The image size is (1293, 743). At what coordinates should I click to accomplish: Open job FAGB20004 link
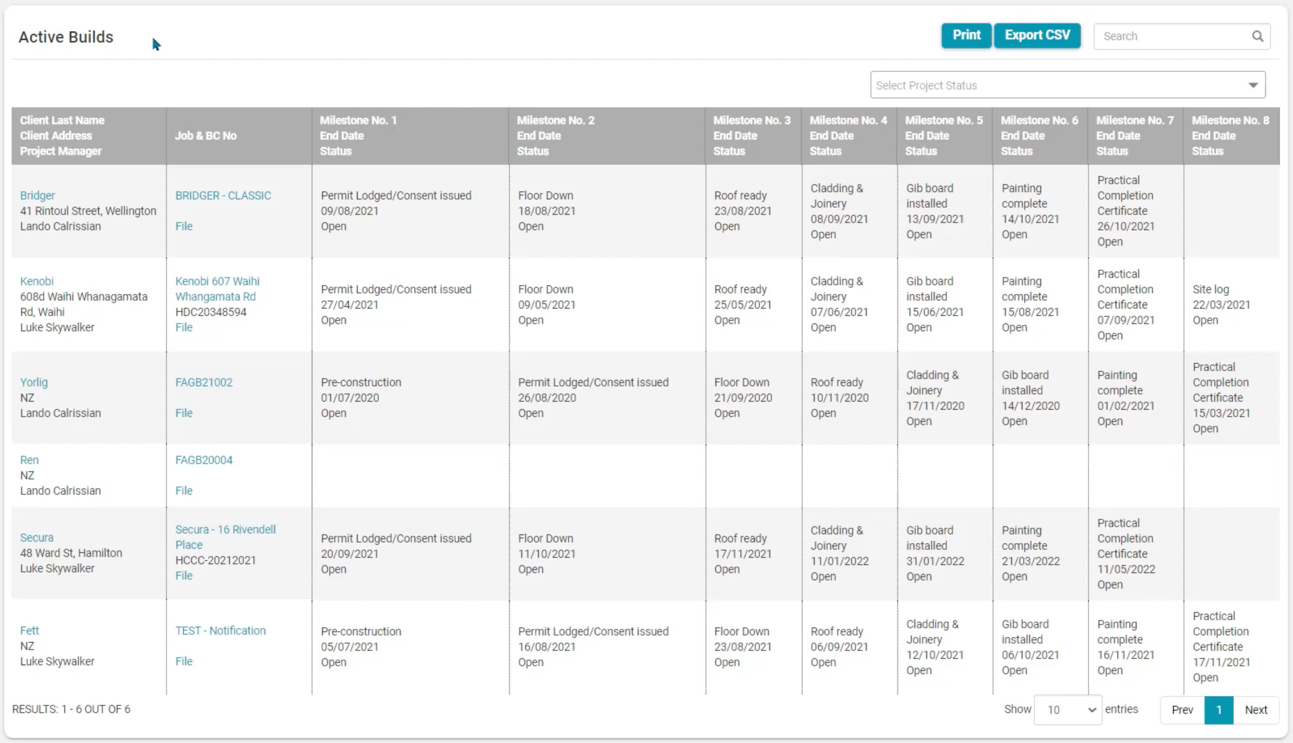[x=203, y=460]
